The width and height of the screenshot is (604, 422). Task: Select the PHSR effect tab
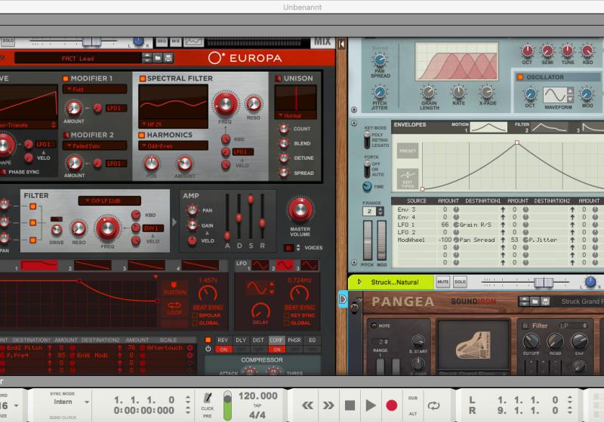point(294,340)
